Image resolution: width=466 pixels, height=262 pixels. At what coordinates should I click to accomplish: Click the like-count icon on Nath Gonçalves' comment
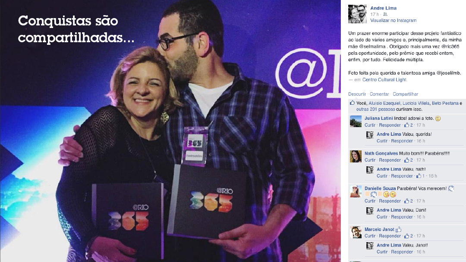406,160
